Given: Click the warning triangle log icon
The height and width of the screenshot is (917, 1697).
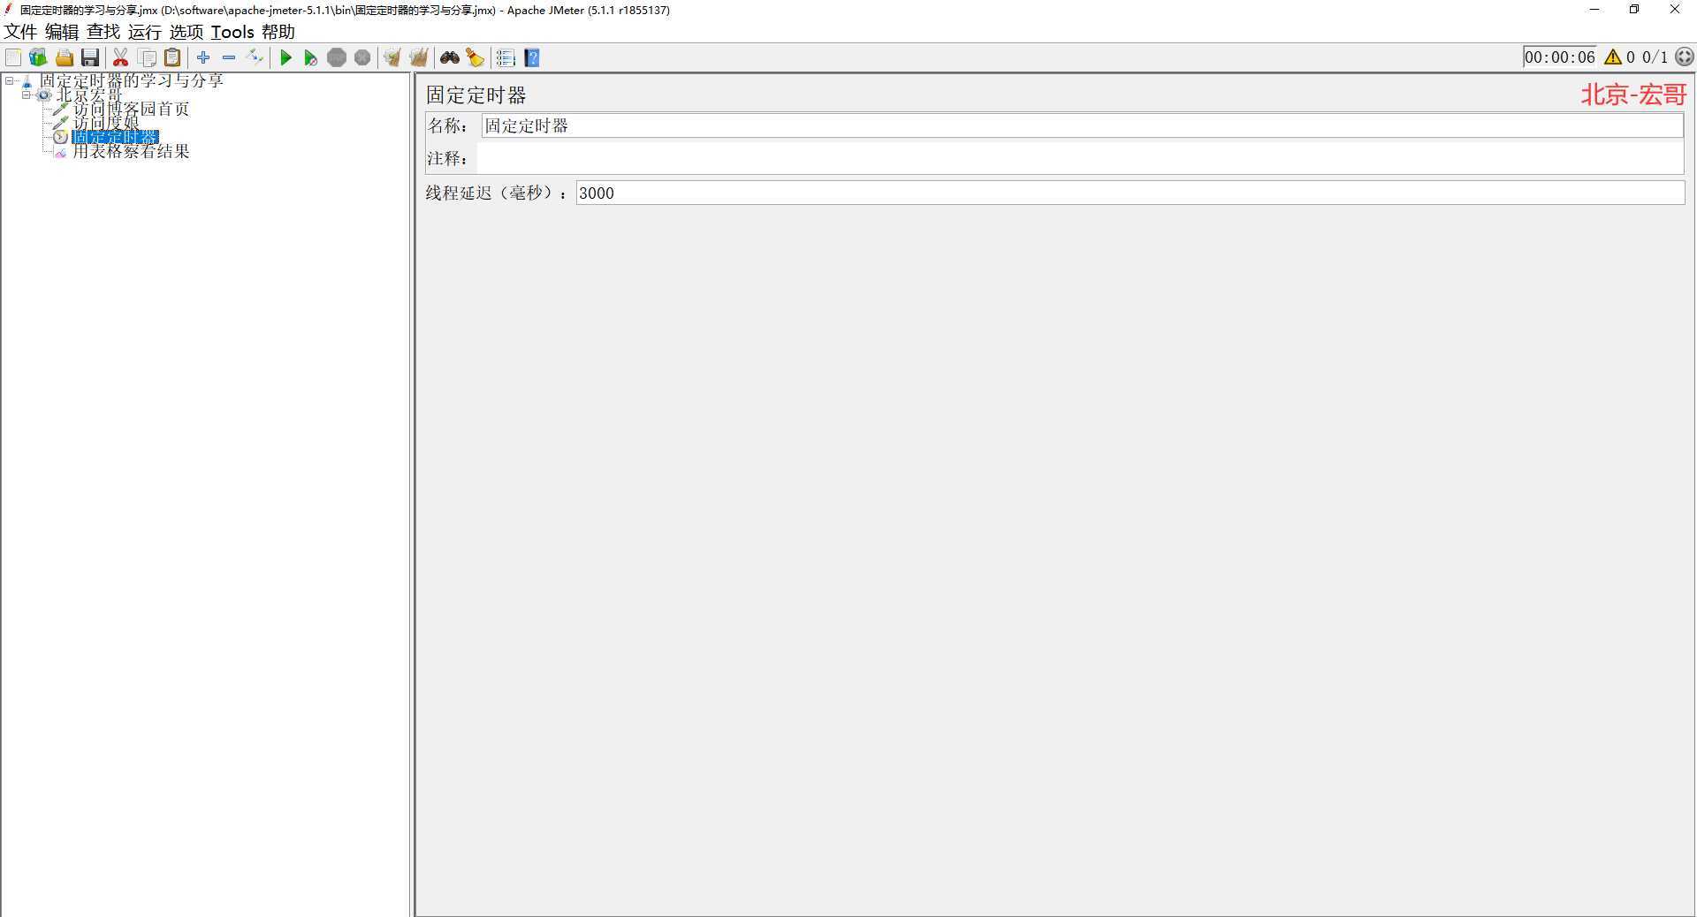Looking at the screenshot, I should (x=1613, y=57).
